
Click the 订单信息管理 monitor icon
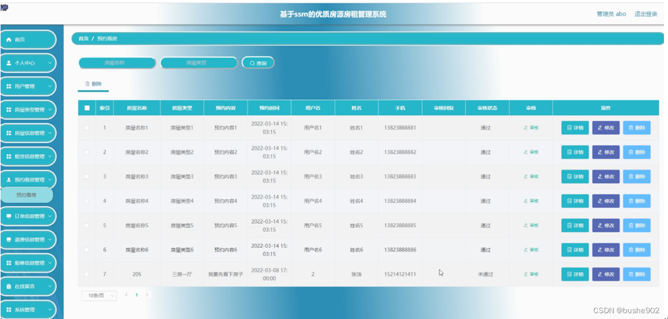(x=9, y=216)
